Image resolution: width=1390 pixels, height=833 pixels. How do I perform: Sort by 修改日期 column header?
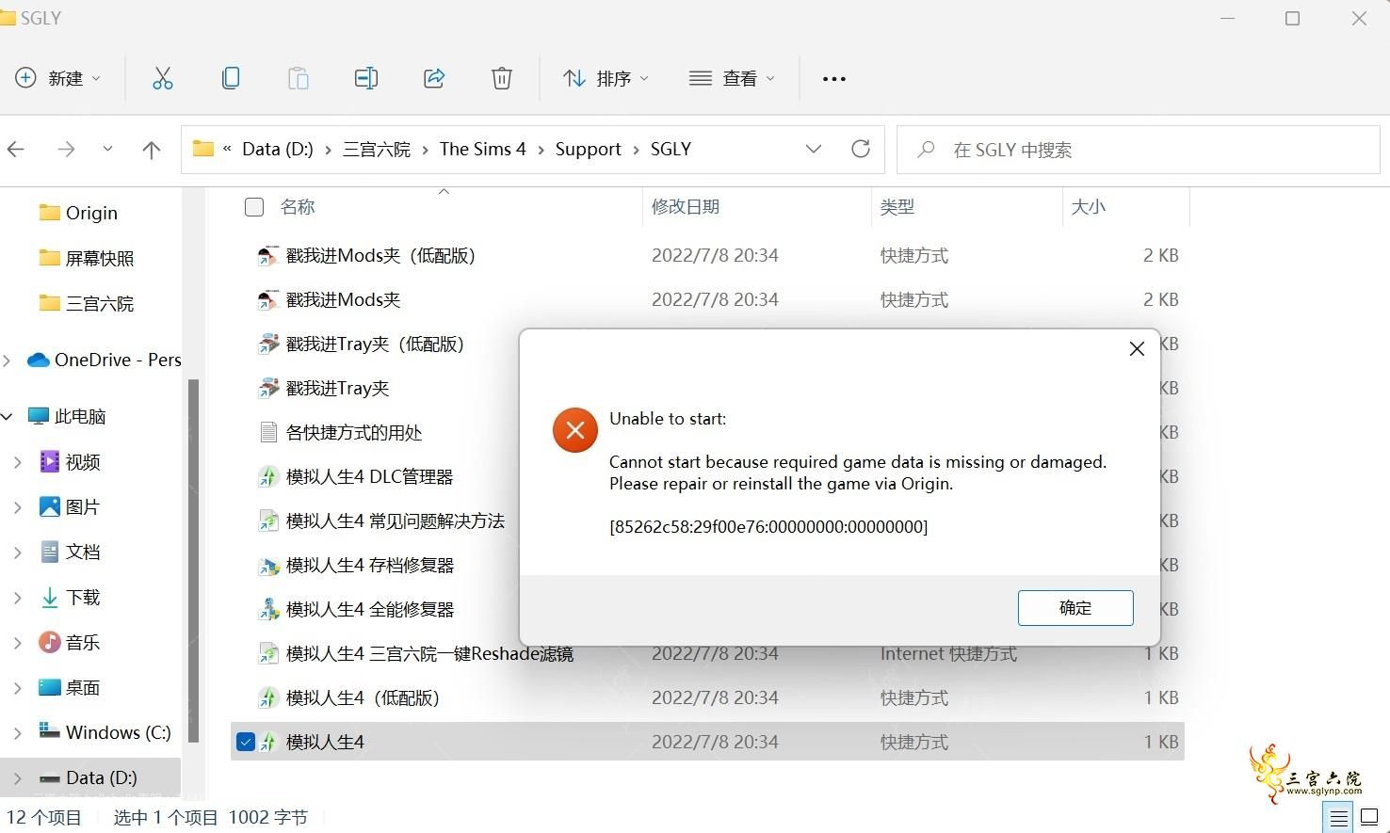coord(686,207)
